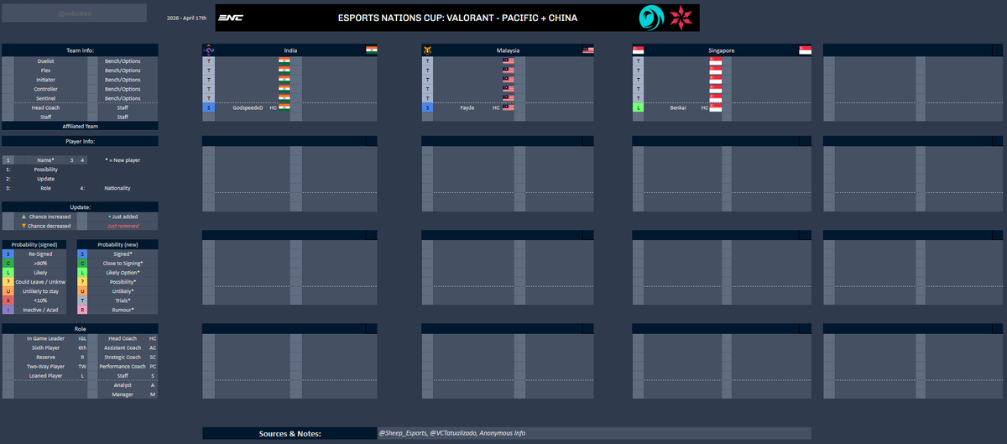Click the Malaysia team crest logo in its header
This screenshot has height=444, width=1007.
(x=428, y=50)
